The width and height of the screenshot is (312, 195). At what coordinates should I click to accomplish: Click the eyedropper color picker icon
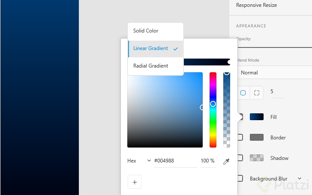click(x=226, y=161)
